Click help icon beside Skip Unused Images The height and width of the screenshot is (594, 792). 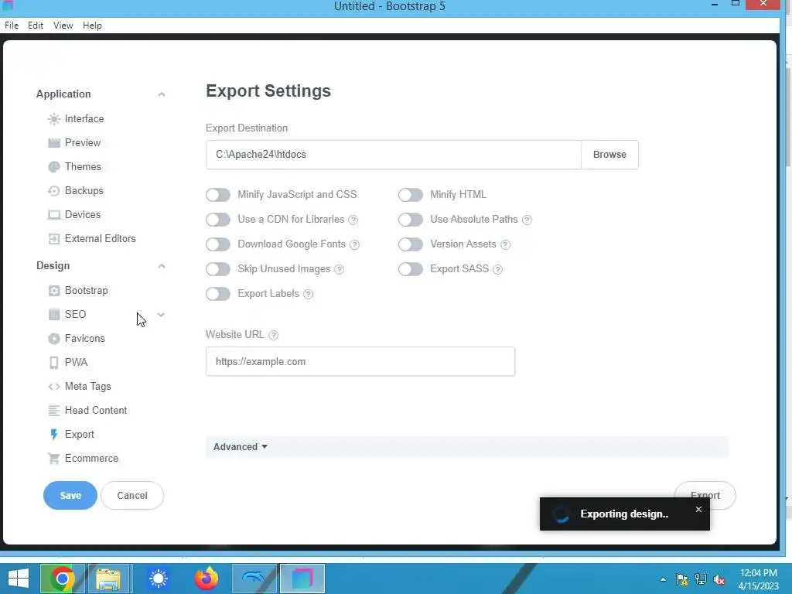[340, 270]
